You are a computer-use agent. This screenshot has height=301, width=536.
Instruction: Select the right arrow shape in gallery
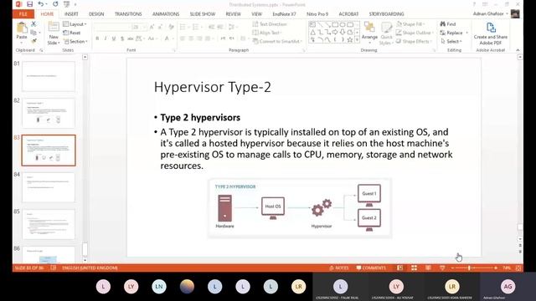(x=335, y=33)
